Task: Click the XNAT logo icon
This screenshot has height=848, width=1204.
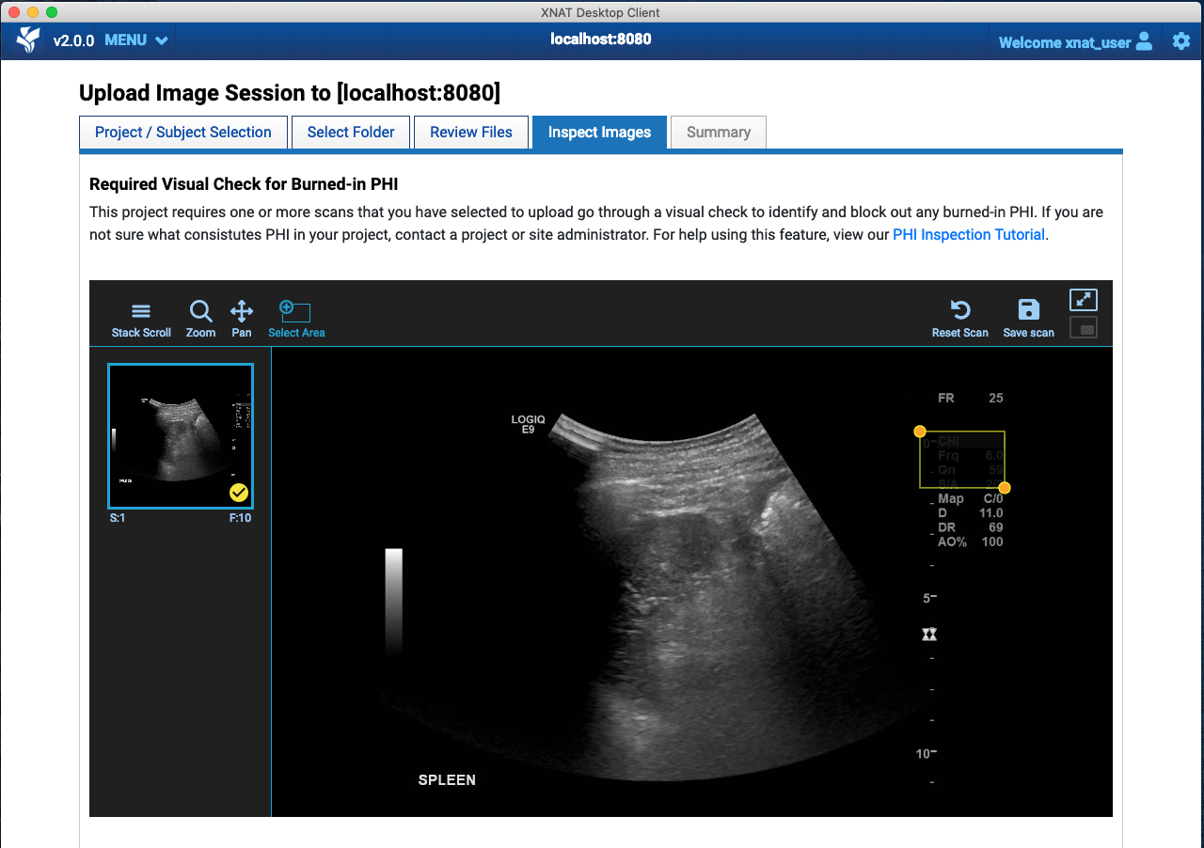Action: pyautogui.click(x=28, y=40)
